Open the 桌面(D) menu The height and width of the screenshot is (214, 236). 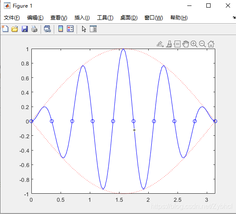click(x=129, y=18)
